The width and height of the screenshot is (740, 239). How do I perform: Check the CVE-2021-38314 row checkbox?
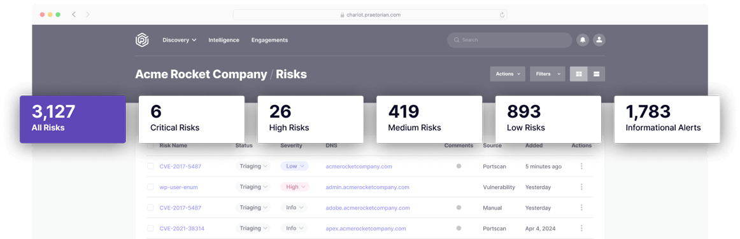tap(150, 229)
